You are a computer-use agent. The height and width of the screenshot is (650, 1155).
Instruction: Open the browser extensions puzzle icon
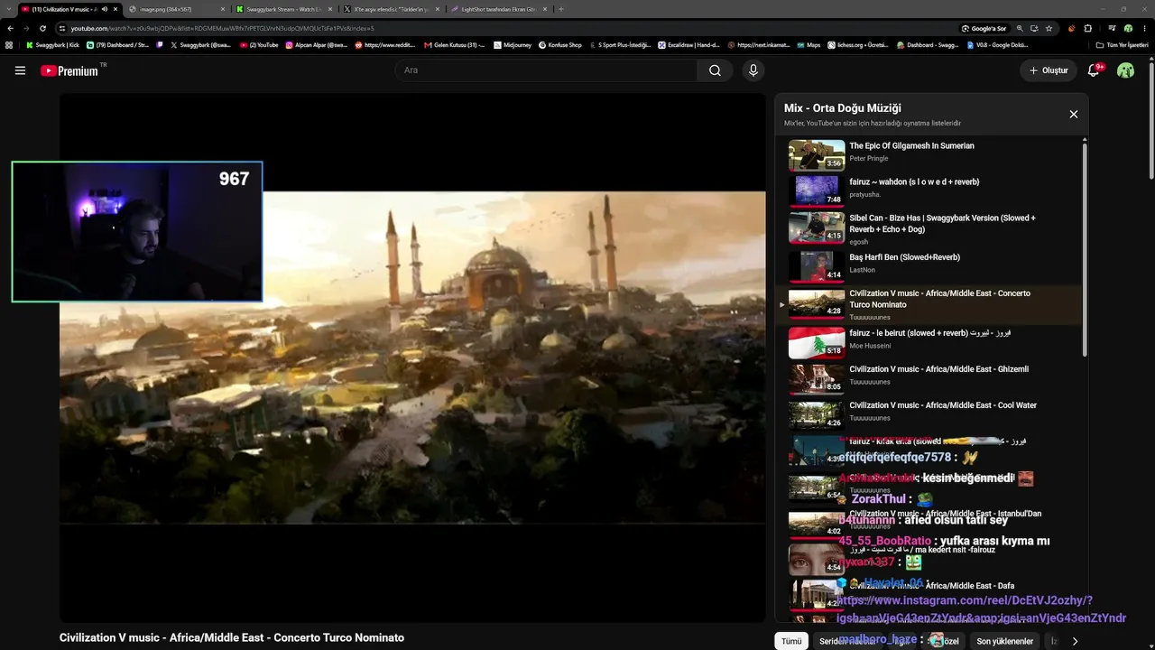(1088, 28)
